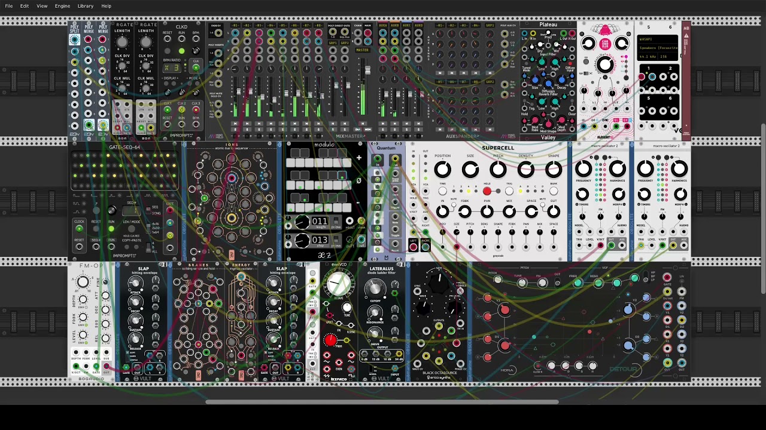This screenshot has height=430, width=766.
Task: Open the WASAPI audio driver dropdown
Action: point(658,39)
